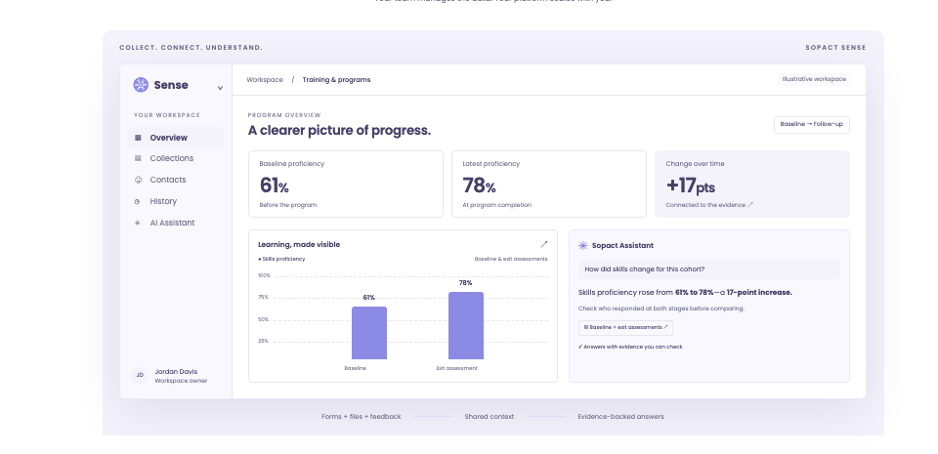Screen dimensions: 938x454
Task: Open Overview in the sidebar
Action: point(176,138)
